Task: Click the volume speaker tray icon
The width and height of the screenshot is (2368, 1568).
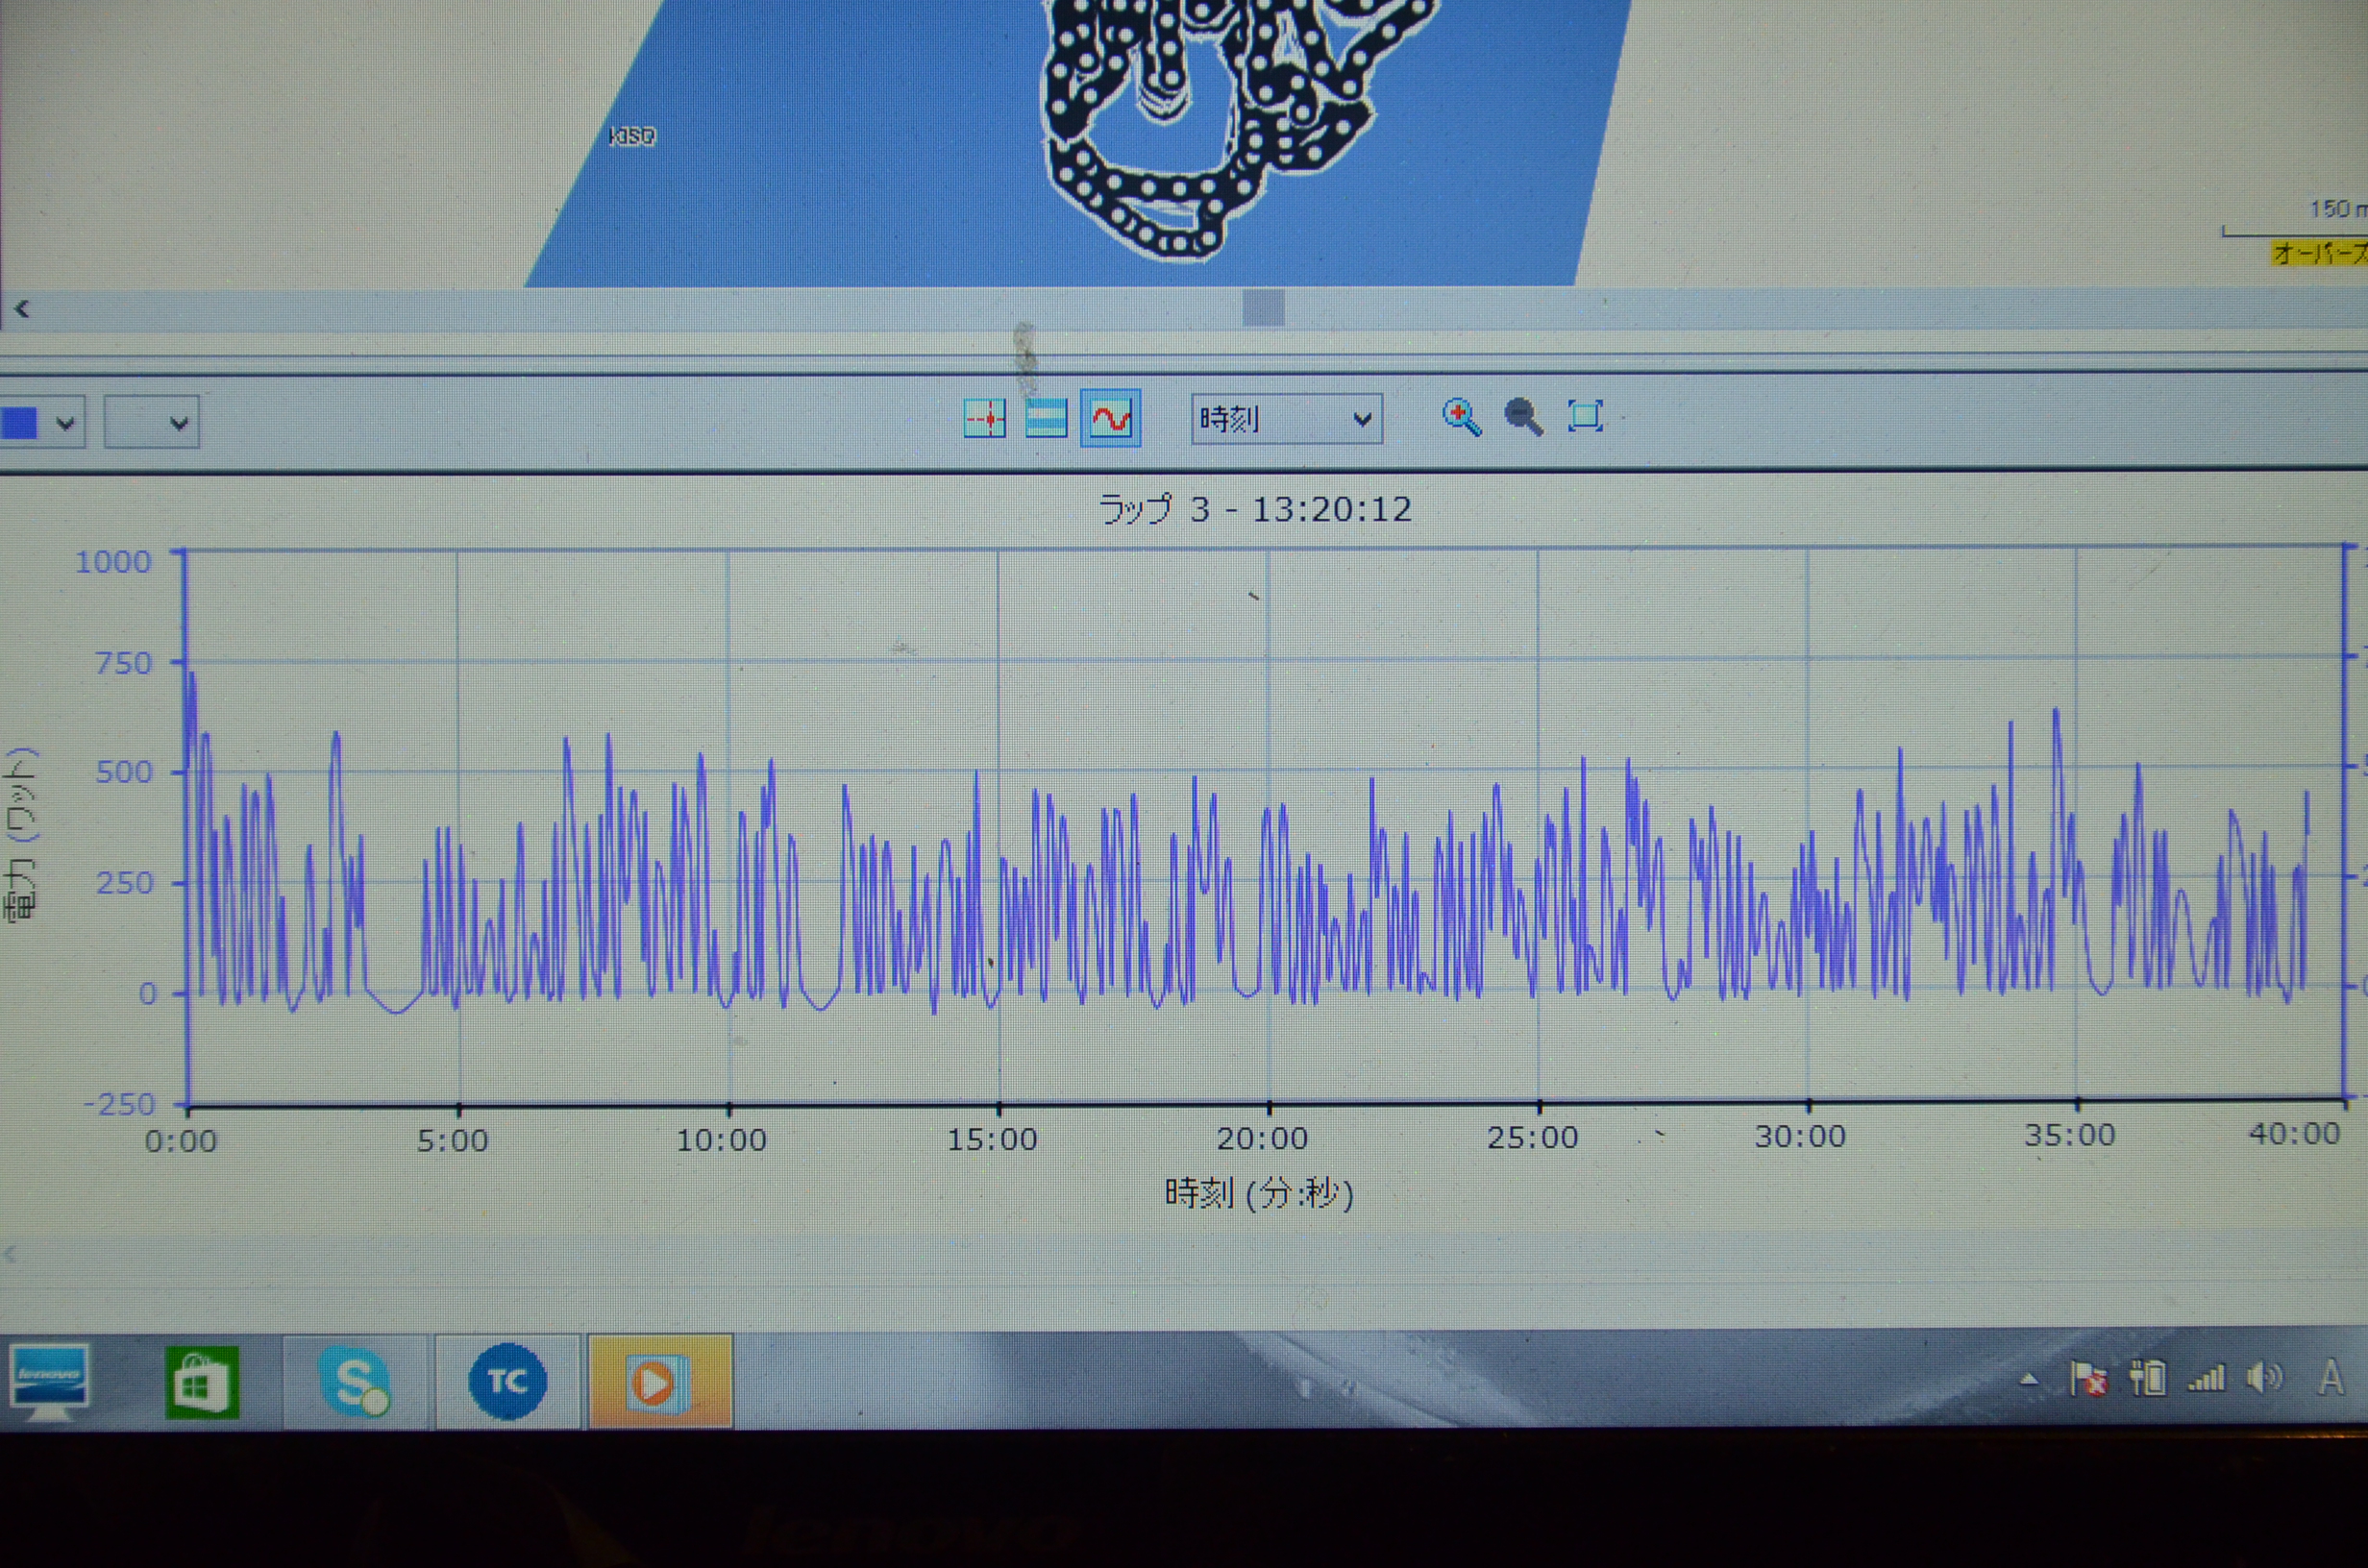Action: [x=2265, y=1377]
